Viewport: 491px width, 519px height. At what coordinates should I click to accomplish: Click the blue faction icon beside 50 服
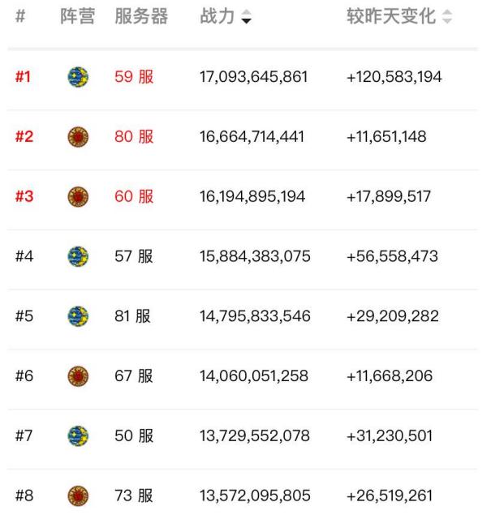[79, 435]
